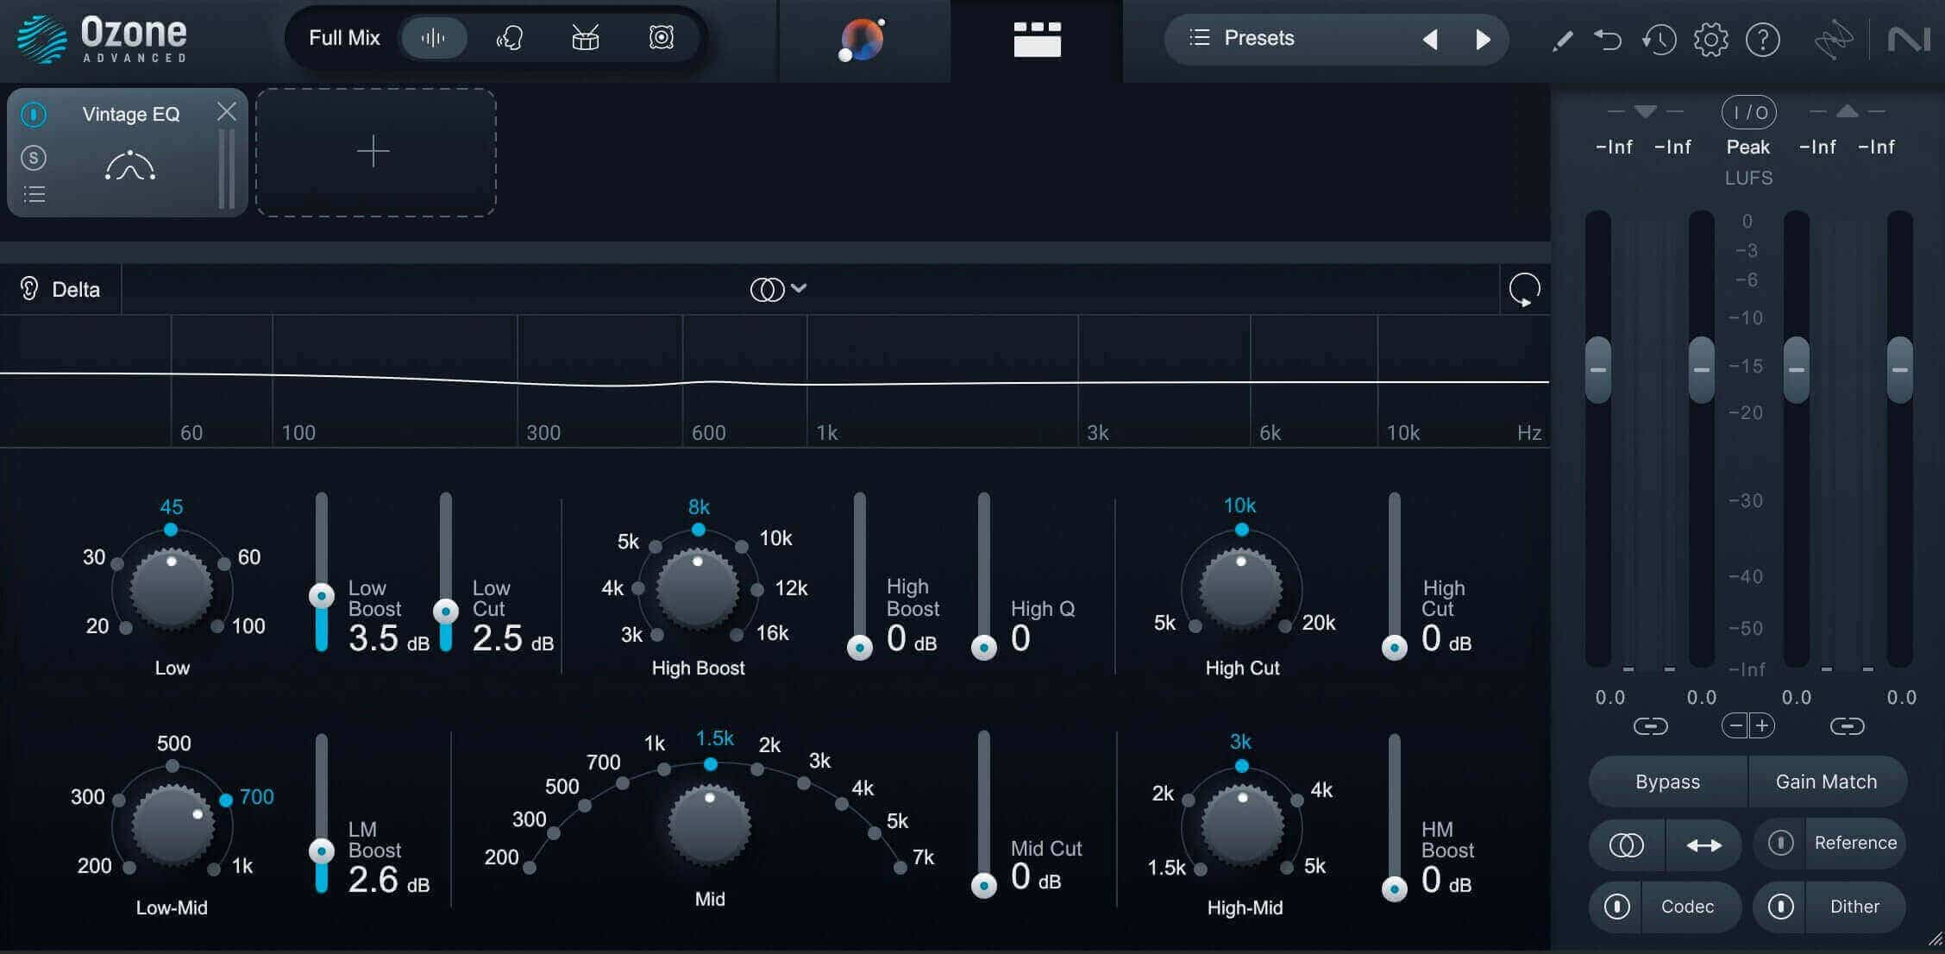Open the Master Assistant orb icon

pos(863,40)
